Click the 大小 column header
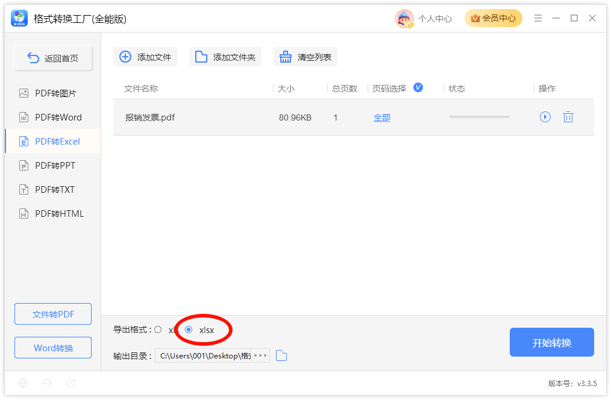Screen dimensions: 611x400 point(286,89)
